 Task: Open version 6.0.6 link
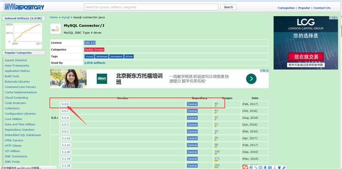65,104
